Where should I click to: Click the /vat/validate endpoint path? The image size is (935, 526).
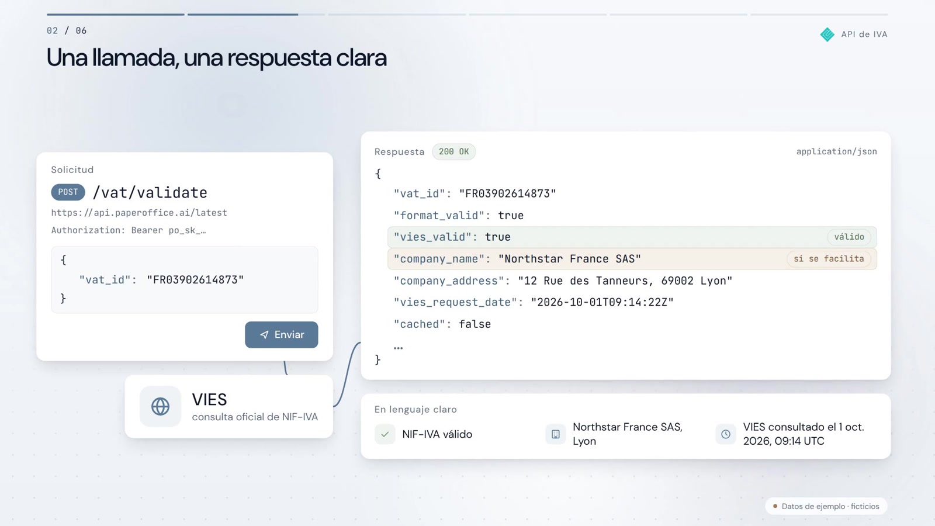coord(150,192)
